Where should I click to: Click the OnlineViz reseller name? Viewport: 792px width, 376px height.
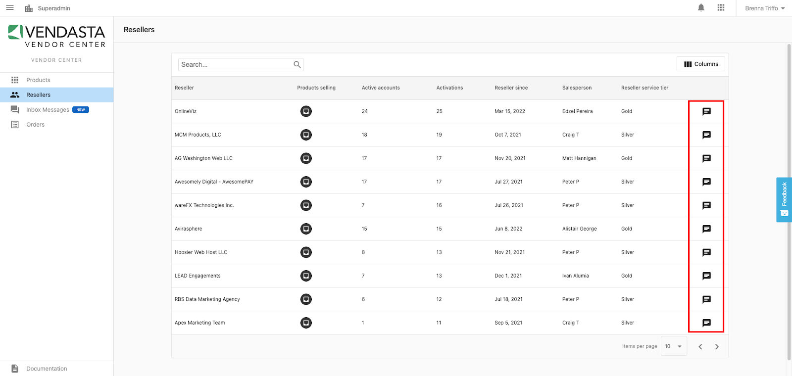tap(186, 111)
